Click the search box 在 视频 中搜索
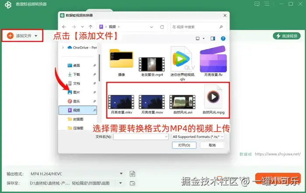The image size is (306, 193). 198,27
